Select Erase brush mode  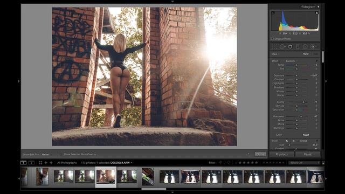pos(303,141)
